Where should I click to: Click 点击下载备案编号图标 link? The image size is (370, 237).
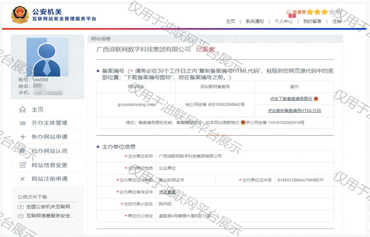tap(291, 99)
